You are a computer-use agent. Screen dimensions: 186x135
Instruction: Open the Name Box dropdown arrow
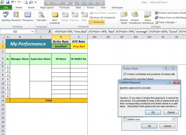(32, 31)
